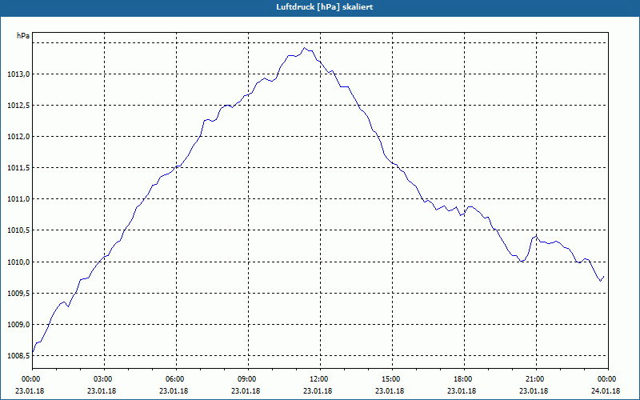Click the 06:00 time label

pos(176,379)
